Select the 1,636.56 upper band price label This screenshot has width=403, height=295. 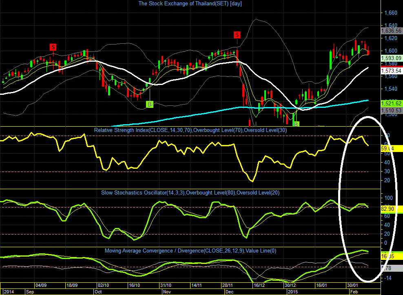pyautogui.click(x=391, y=31)
